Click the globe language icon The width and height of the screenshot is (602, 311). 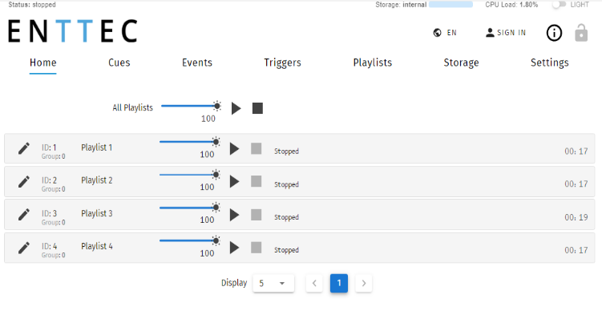click(x=438, y=33)
